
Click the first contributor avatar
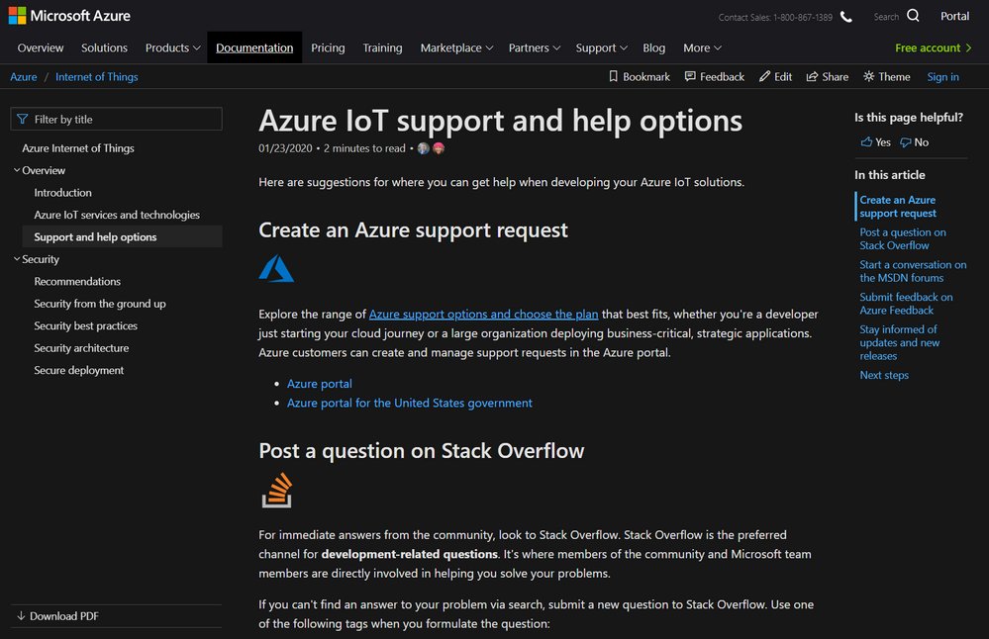pos(424,148)
